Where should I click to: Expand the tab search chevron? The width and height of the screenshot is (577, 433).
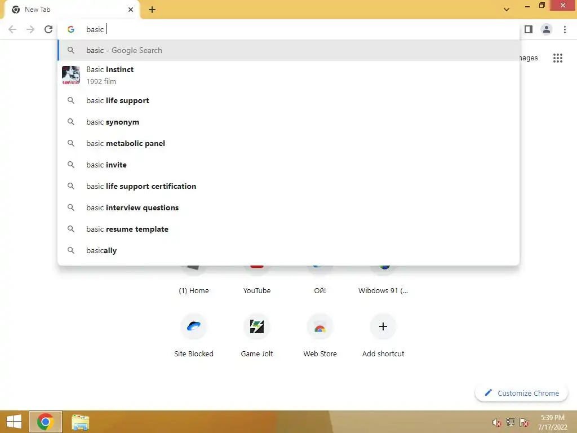coord(507,10)
